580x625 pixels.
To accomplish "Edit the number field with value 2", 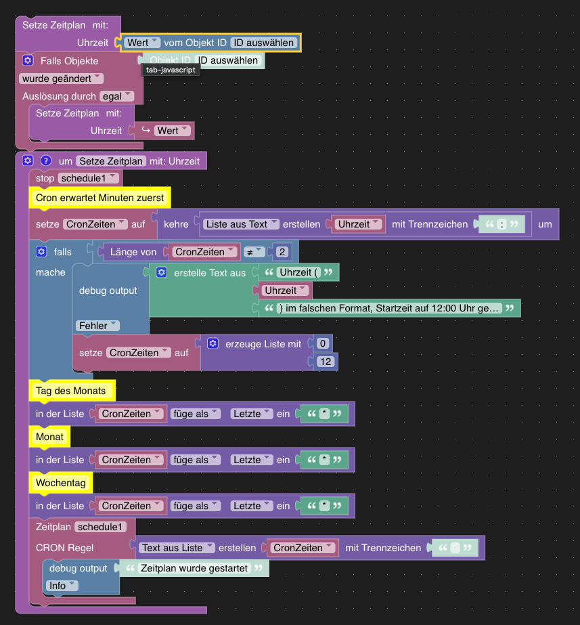I will 282,252.
